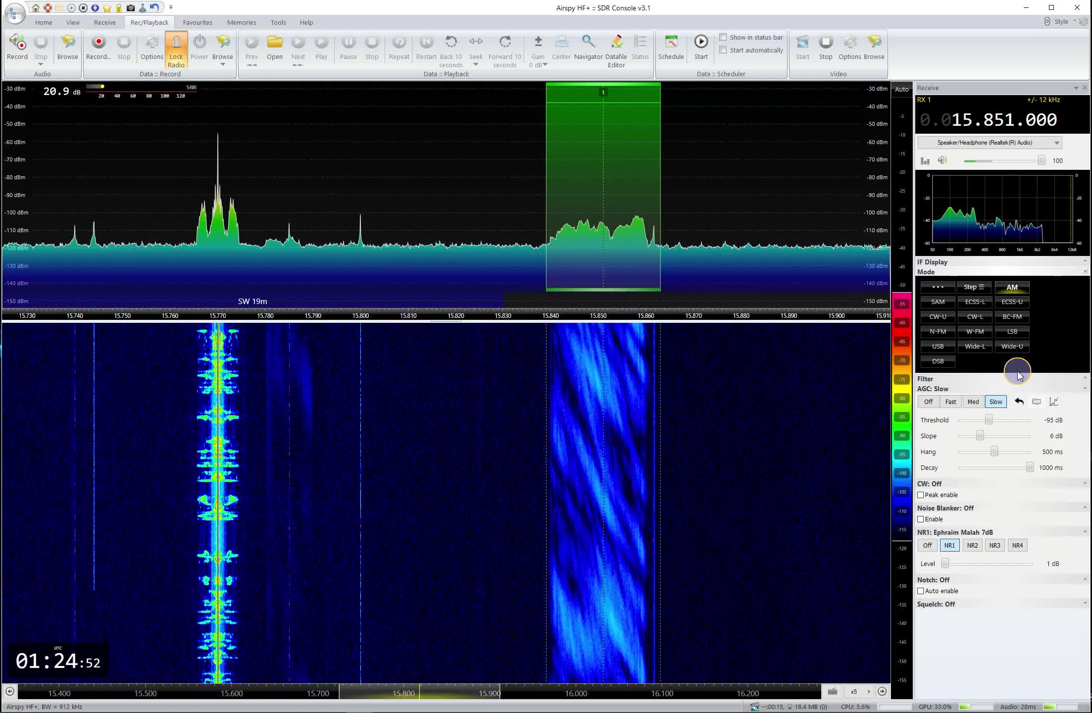1092x713 pixels.
Task: Click the x5 waterfall zoom control
Action: [x=853, y=692]
